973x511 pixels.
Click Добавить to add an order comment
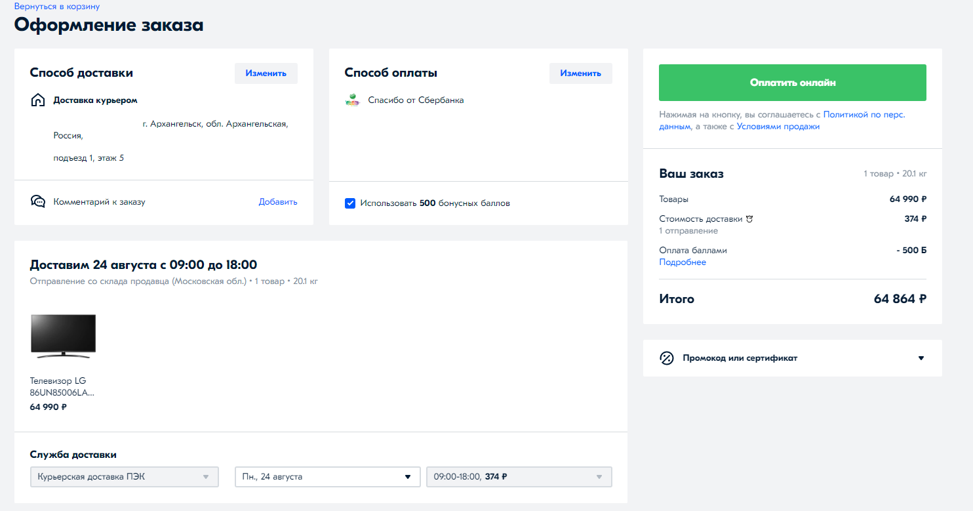[277, 202]
